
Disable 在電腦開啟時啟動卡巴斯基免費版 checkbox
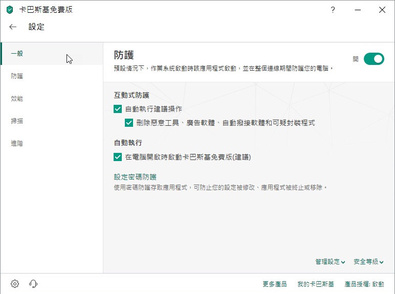[x=118, y=157]
